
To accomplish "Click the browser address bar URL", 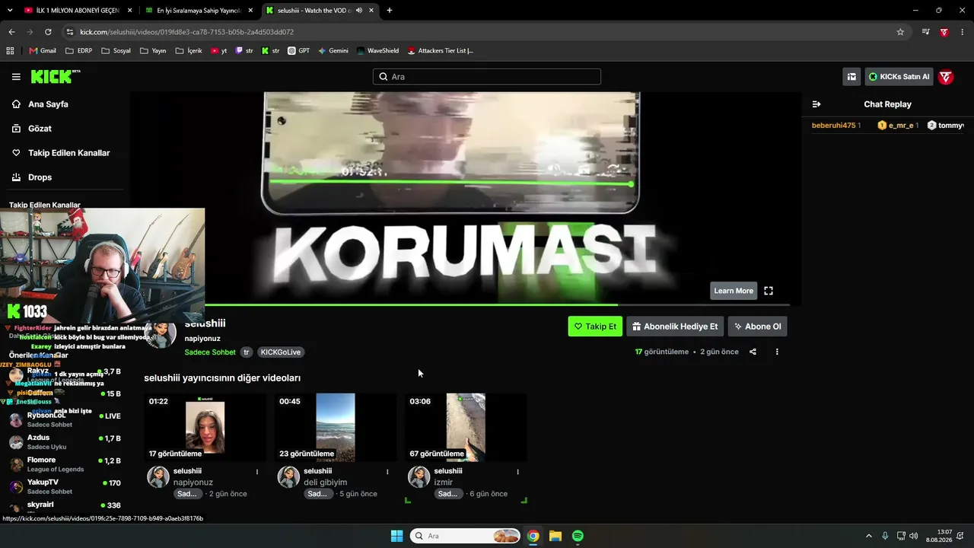I will (x=186, y=32).
